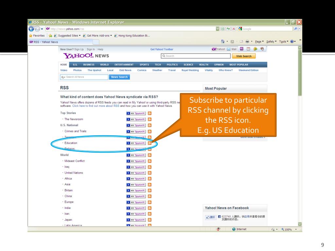Open the Hong Kong Education favorites link
Image resolution: width=335 pixels, height=251 pixels.
point(132,36)
